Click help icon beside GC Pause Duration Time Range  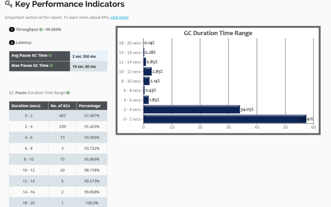(68, 93)
